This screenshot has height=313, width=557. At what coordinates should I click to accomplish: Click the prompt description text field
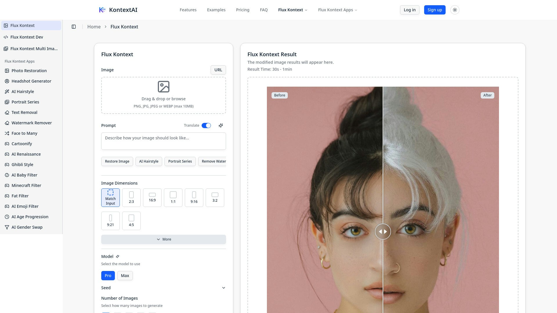164,141
